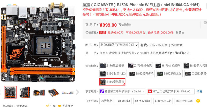This screenshot has height=107, width=207.
Task: Click the 降价通知 price alert link
Action: pos(124,24)
